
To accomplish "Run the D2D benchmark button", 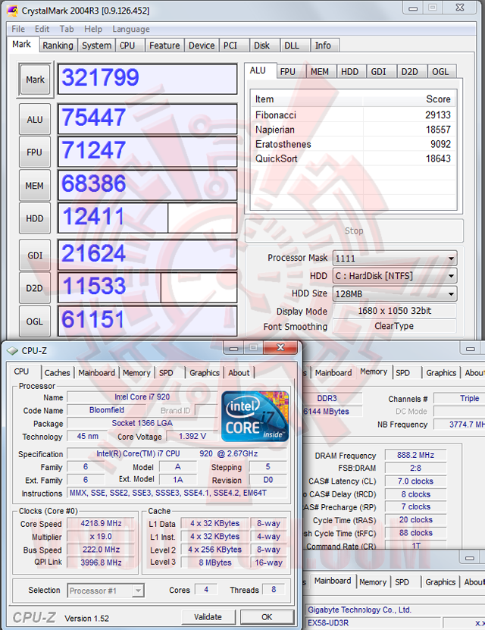I will click(35, 288).
